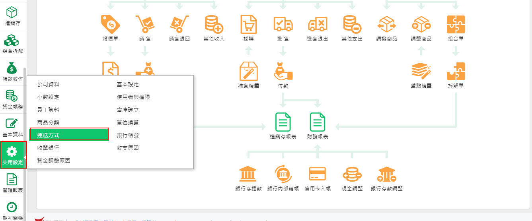532x221 pixels.
Task: Select 小數設定 from the menu
Action: pyautogui.click(x=48, y=97)
